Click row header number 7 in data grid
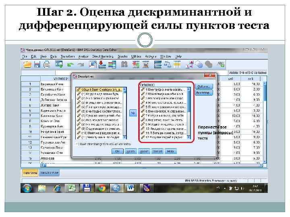Screen dimensions: 290x217 pyautogui.click(x=31, y=116)
